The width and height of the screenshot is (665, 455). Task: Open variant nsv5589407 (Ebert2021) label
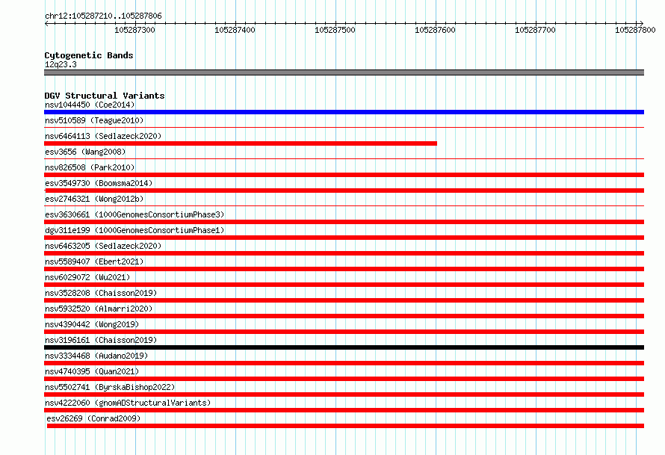(x=94, y=261)
